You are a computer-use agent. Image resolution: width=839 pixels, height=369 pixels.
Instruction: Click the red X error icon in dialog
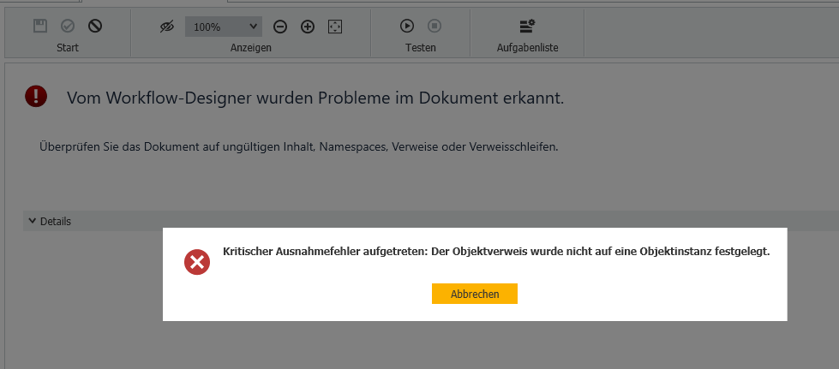click(x=197, y=262)
